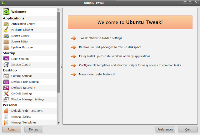200x135 pixels.
Task: Open Window Manager Settings
Action: tap(29, 99)
